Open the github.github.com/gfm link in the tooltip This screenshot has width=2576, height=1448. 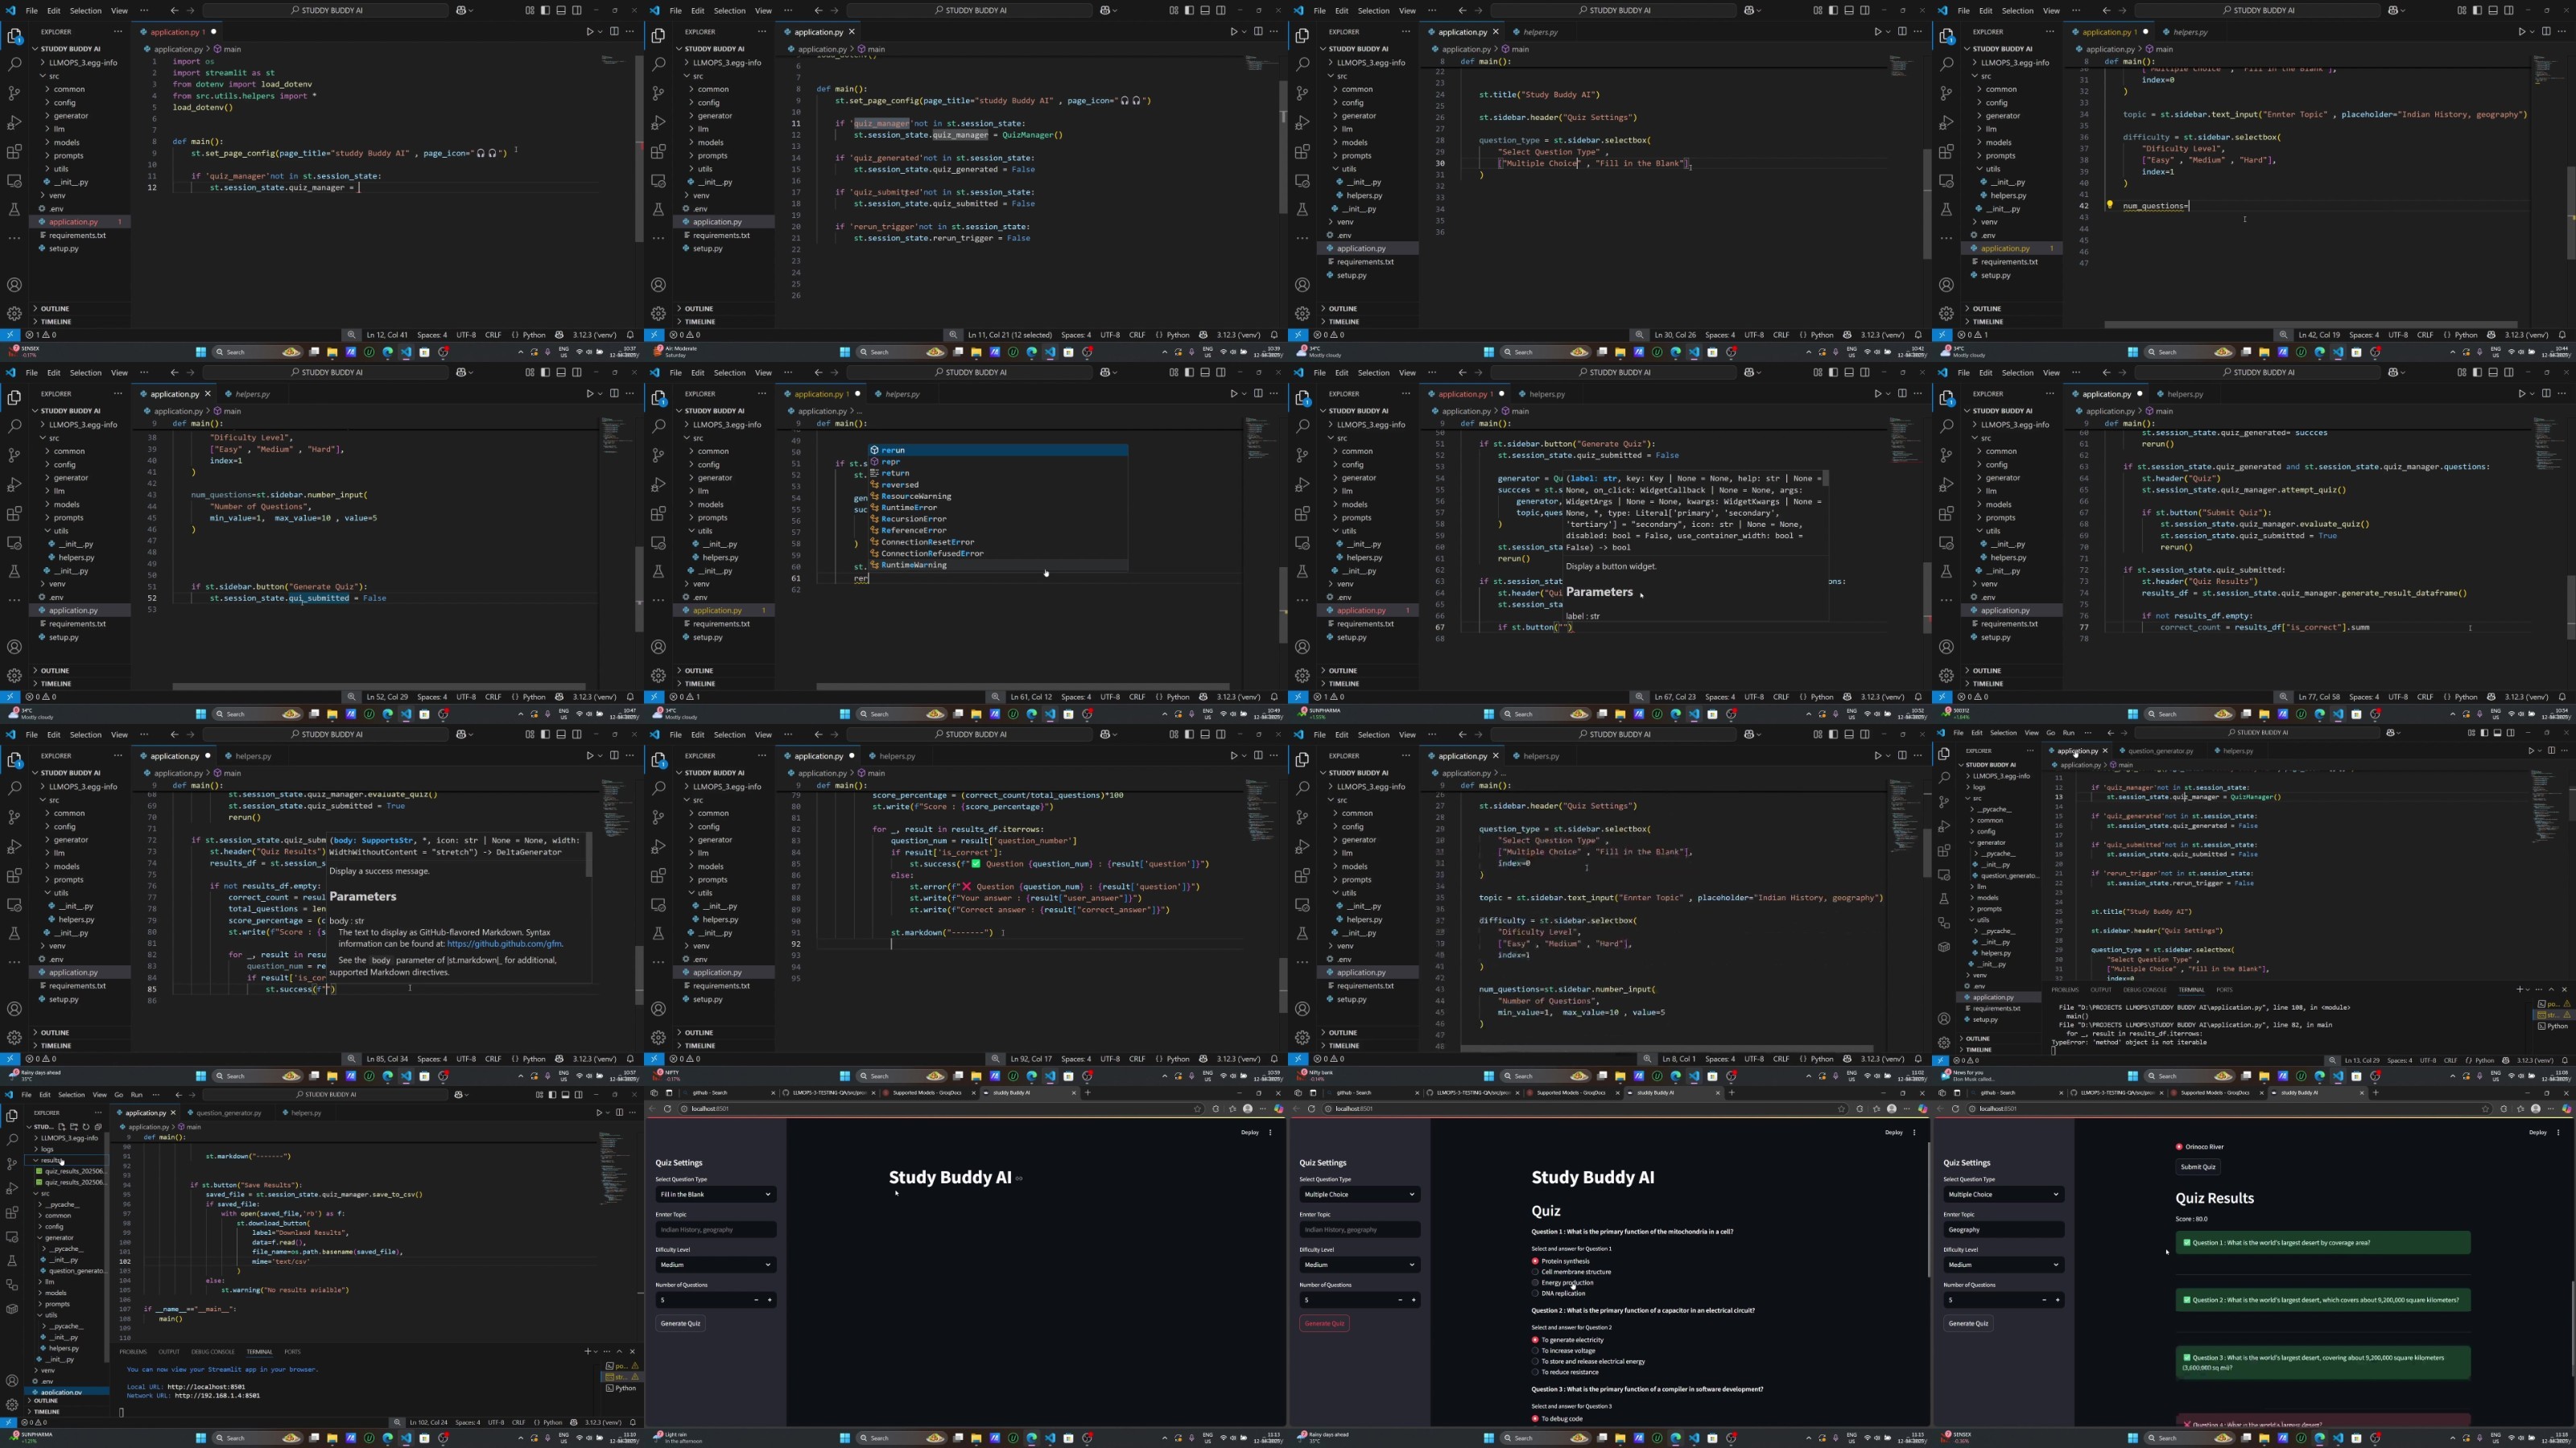pyautogui.click(x=504, y=944)
